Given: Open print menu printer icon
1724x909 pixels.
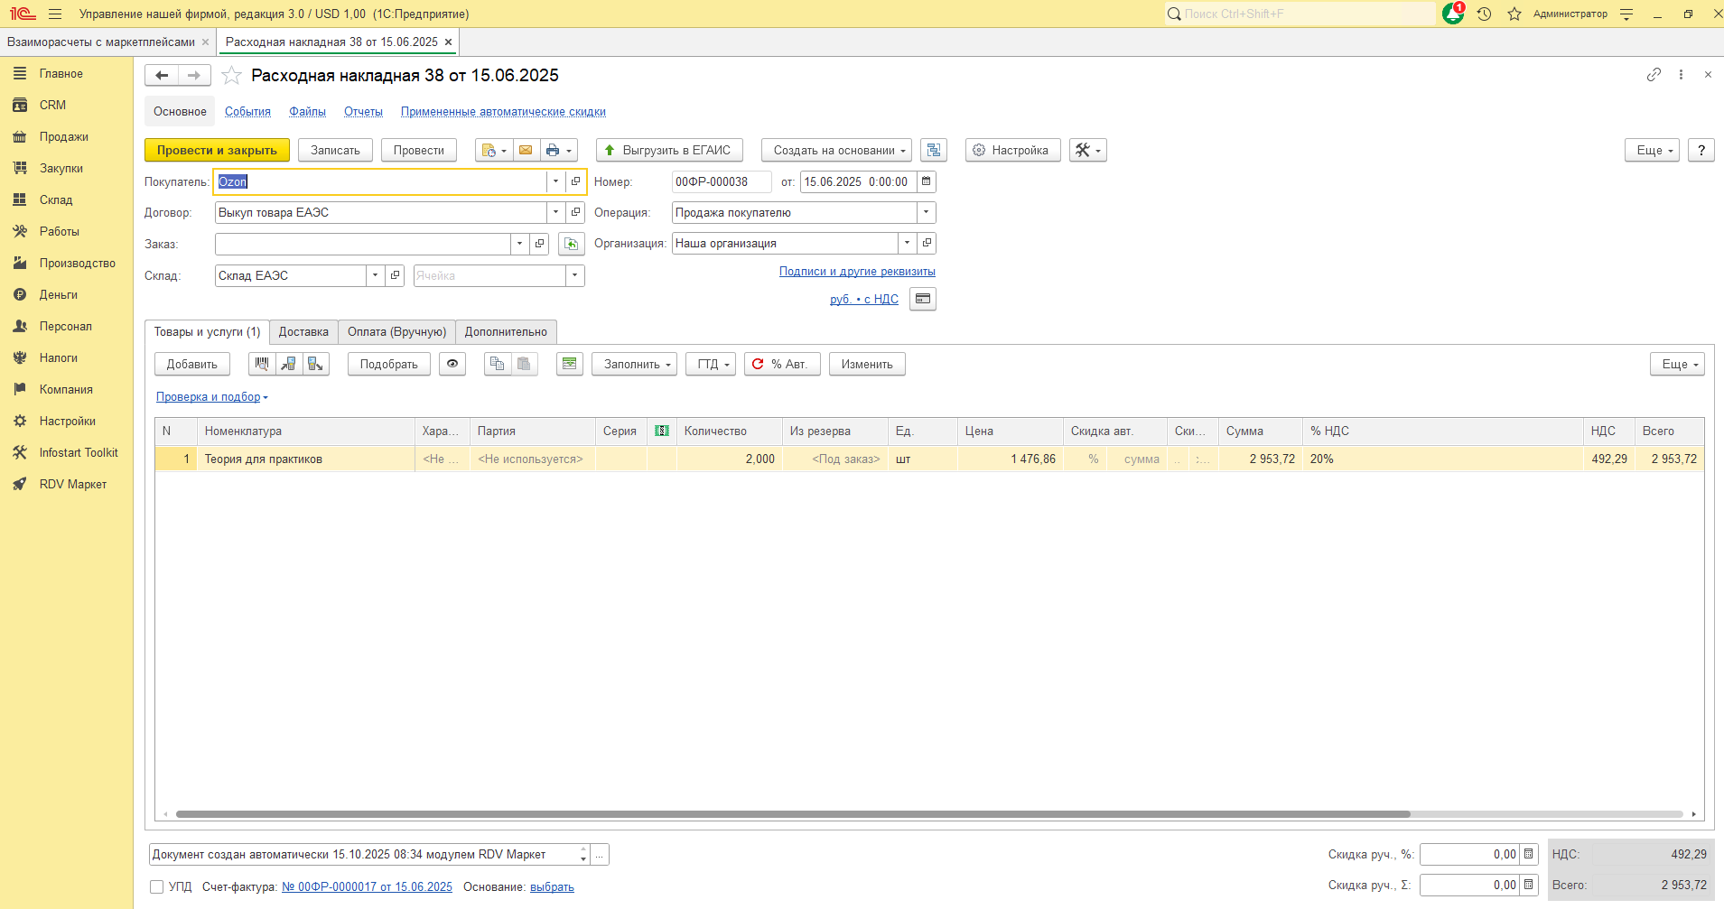Looking at the screenshot, I should [559, 150].
